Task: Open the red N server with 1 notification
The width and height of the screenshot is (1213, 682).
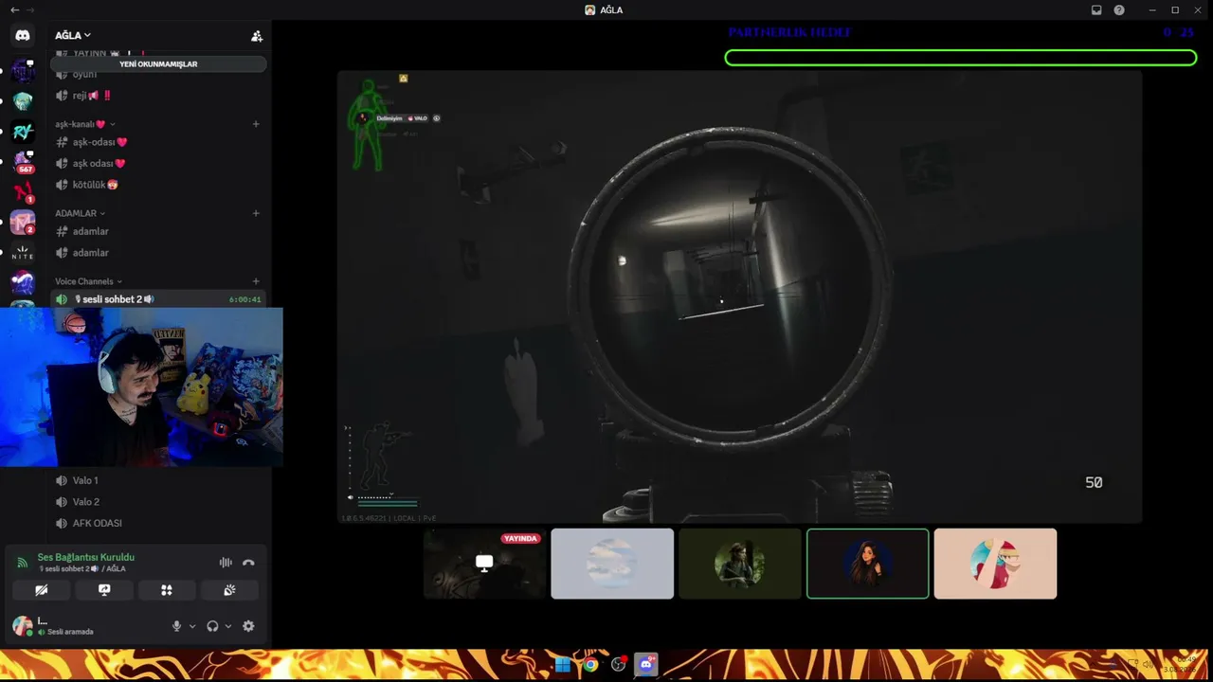Action: point(23,192)
